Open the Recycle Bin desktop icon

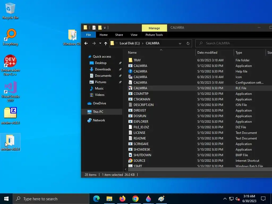tap(10, 11)
